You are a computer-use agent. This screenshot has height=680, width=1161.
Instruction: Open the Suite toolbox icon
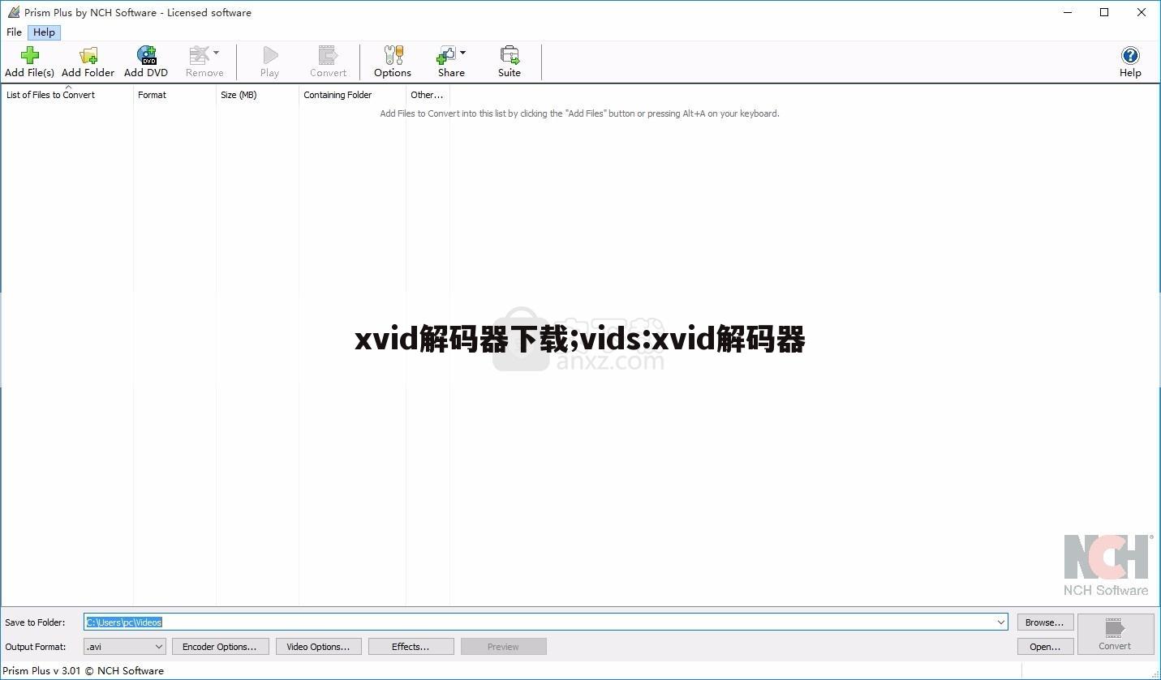coord(510,55)
